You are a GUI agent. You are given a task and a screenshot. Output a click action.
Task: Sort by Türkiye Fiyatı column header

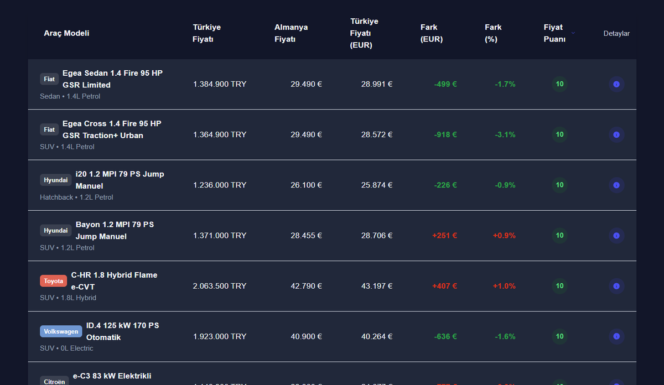pos(206,33)
